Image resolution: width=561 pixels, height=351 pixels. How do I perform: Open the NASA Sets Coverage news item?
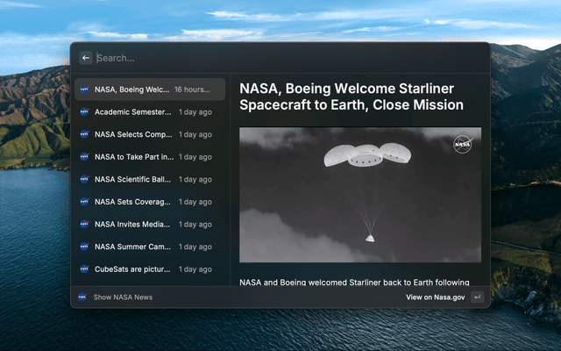click(x=133, y=202)
